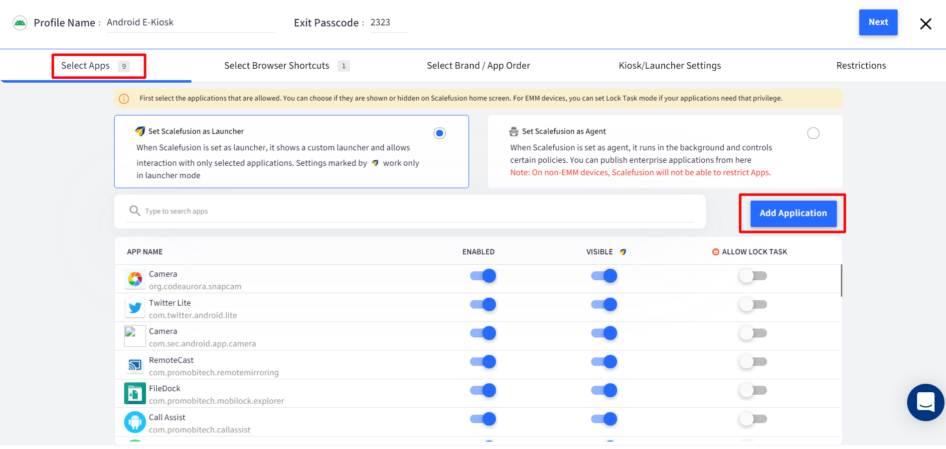Enable Allow Lock Task for Camera snapcam
The height and width of the screenshot is (449, 946).
point(753,276)
